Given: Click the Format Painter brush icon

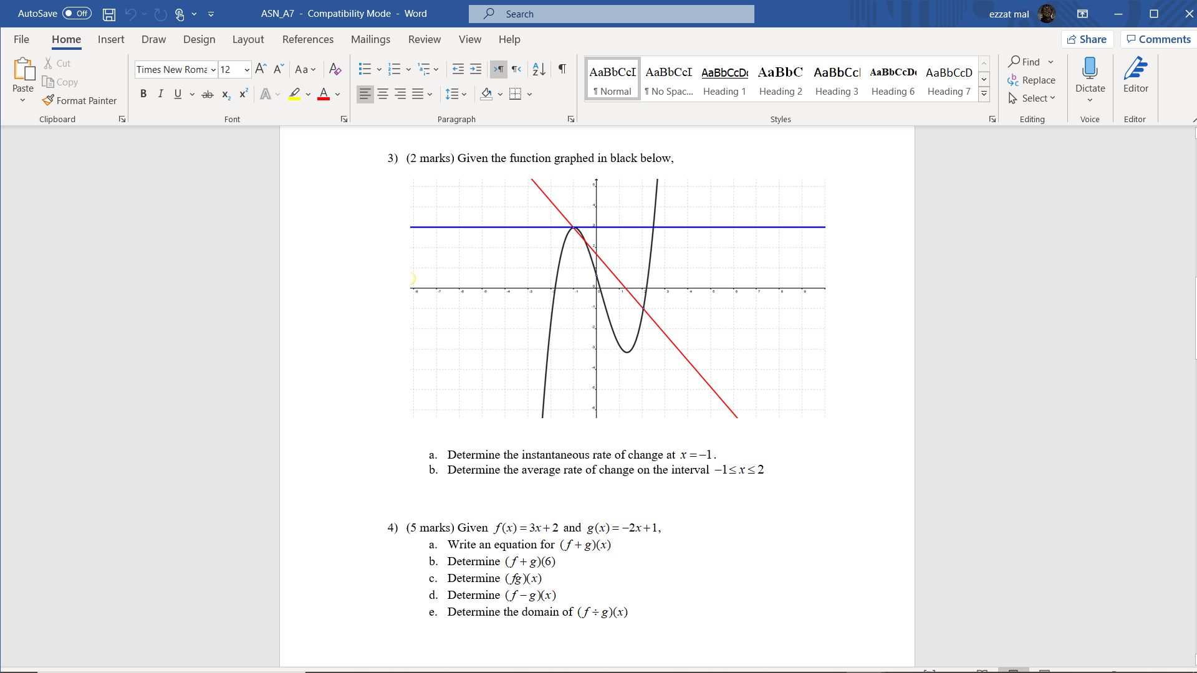Looking at the screenshot, I should tap(48, 100).
